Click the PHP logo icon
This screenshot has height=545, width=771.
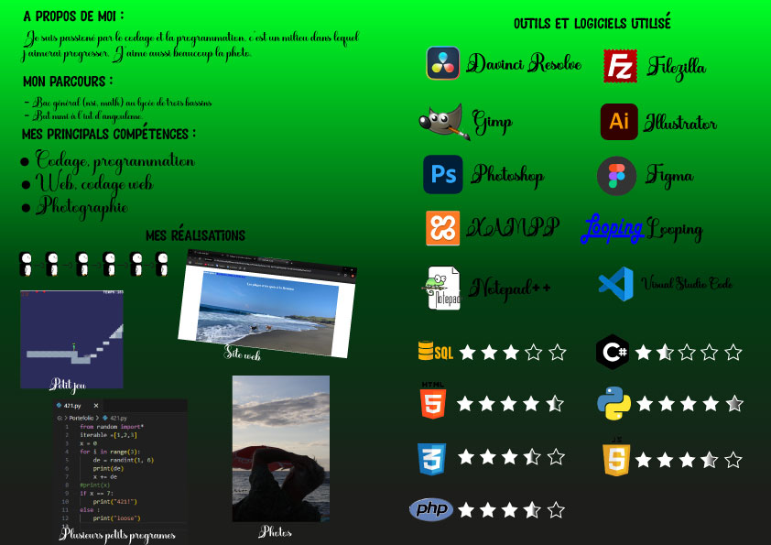431,509
